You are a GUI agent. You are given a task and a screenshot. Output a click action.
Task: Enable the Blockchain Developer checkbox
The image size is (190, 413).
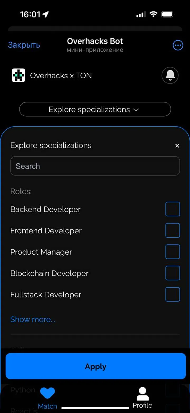(173, 273)
